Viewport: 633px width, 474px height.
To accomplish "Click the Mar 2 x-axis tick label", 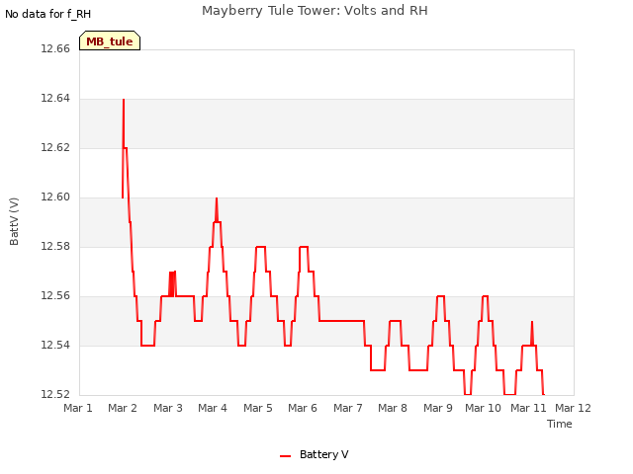I will (x=123, y=408).
